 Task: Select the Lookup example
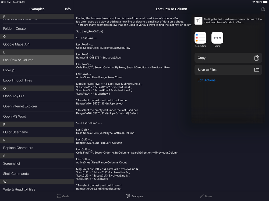[x=37, y=70]
